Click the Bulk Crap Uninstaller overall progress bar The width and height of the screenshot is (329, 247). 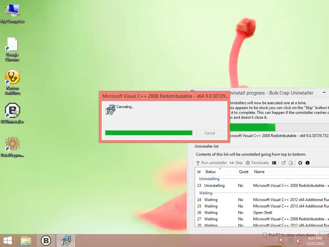279,127
